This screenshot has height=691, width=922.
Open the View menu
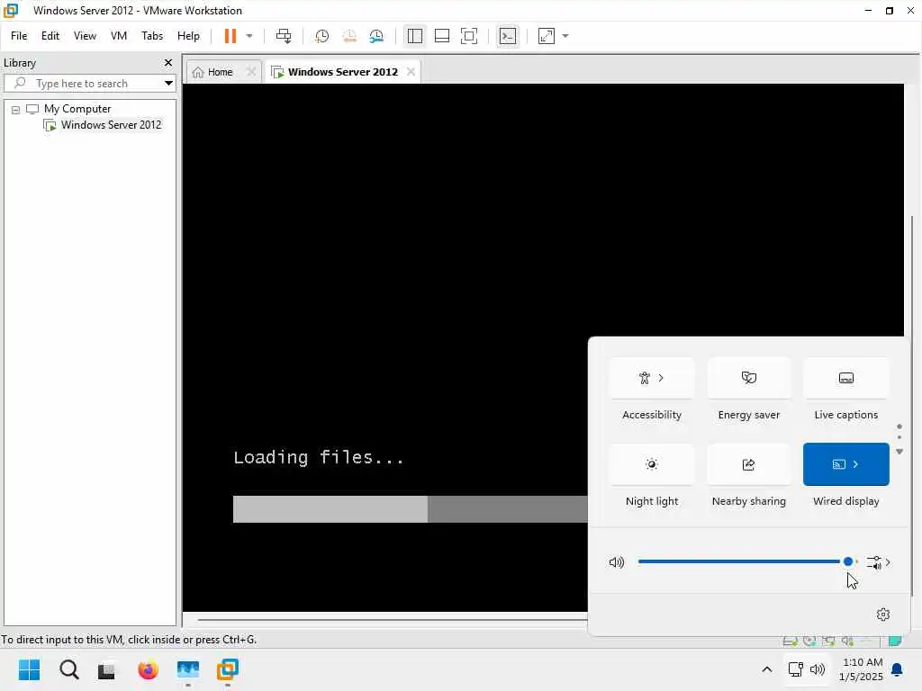point(85,36)
